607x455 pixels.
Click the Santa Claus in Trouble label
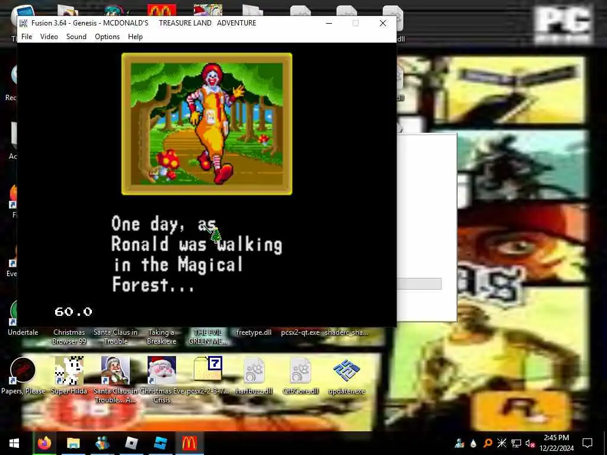pos(116,337)
